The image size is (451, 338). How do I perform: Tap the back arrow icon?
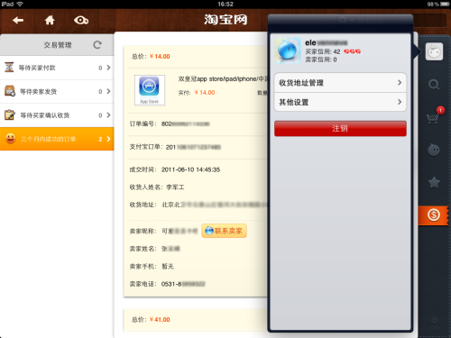click(x=18, y=21)
